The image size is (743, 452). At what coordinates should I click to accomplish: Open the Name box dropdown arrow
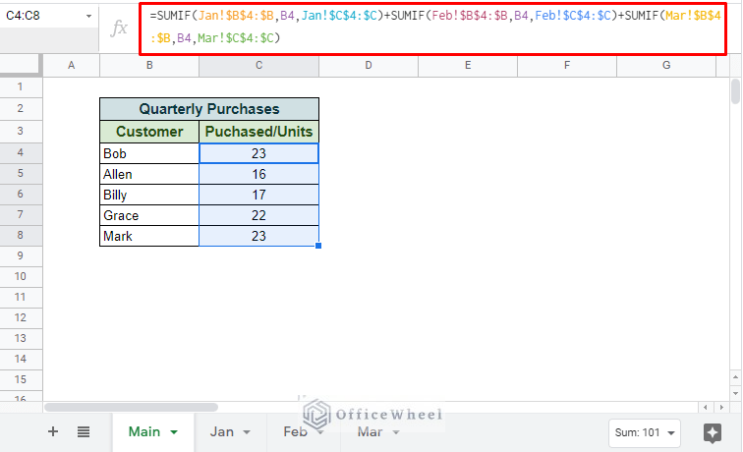pos(88,16)
